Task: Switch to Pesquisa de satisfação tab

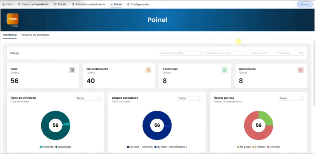Action: coord(35,35)
